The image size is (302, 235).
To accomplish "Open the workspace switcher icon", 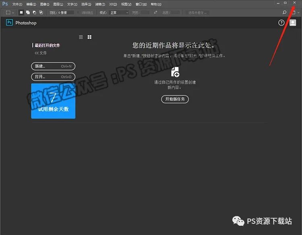I will (x=293, y=12).
